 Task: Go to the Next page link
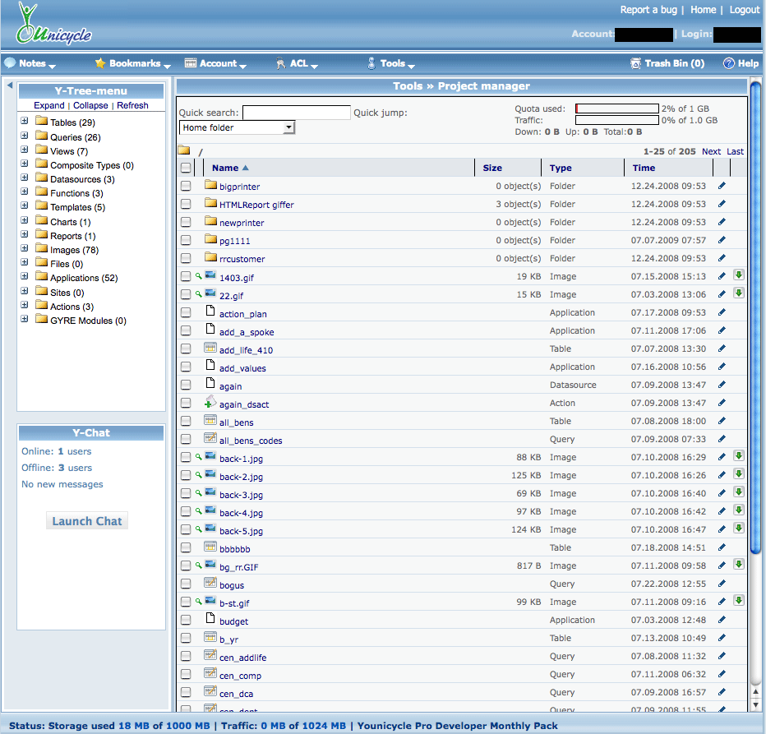pos(711,151)
